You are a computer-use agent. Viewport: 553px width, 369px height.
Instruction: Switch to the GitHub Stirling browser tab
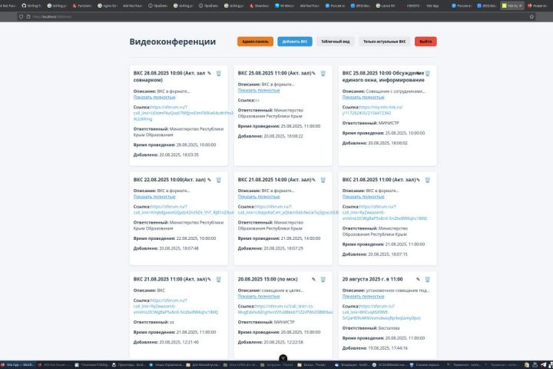pyautogui.click(x=31, y=5)
